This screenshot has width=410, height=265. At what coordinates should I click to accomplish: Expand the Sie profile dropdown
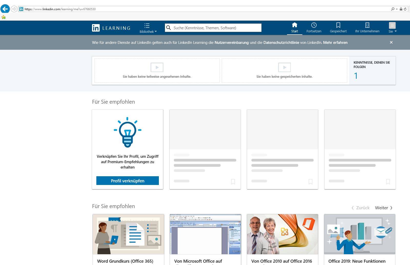pos(392,28)
